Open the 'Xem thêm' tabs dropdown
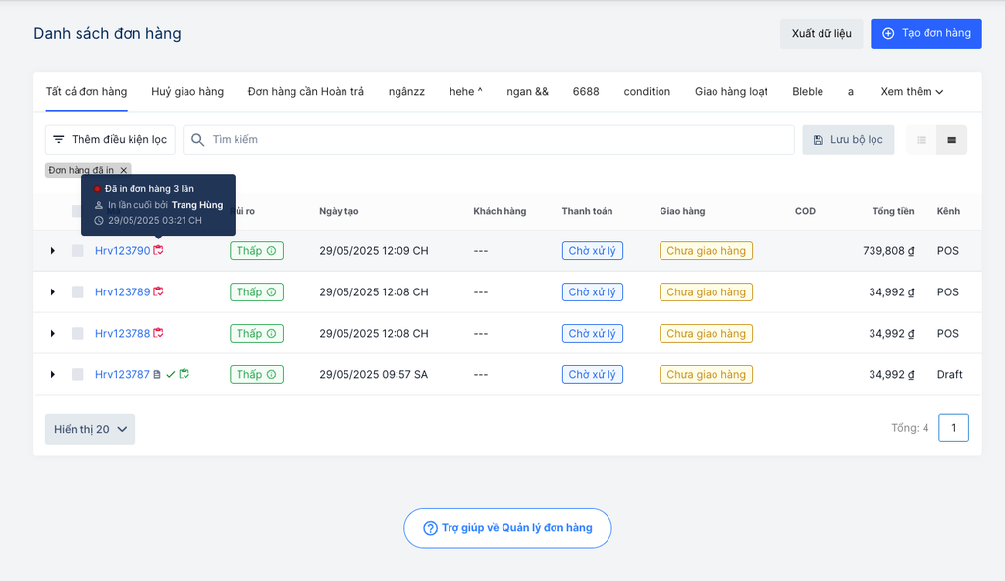The width and height of the screenshot is (1005, 581). (x=911, y=92)
